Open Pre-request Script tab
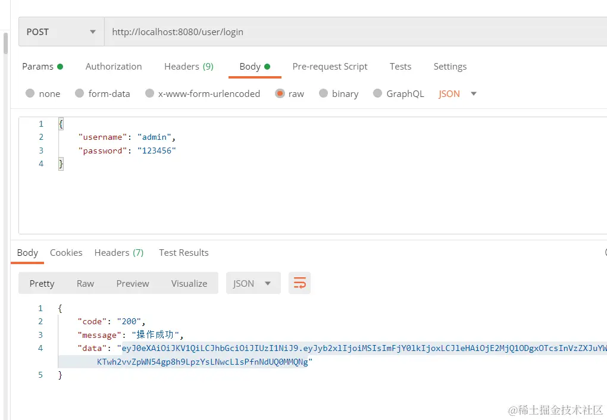This screenshot has height=420, width=607. [x=330, y=67]
